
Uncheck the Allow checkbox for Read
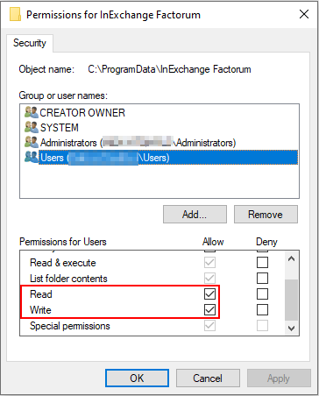(x=209, y=294)
